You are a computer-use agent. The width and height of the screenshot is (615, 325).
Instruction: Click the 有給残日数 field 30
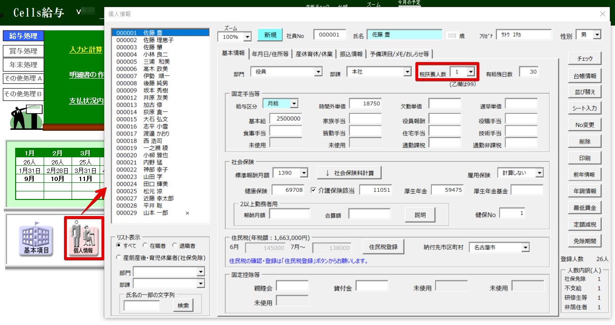coord(529,72)
